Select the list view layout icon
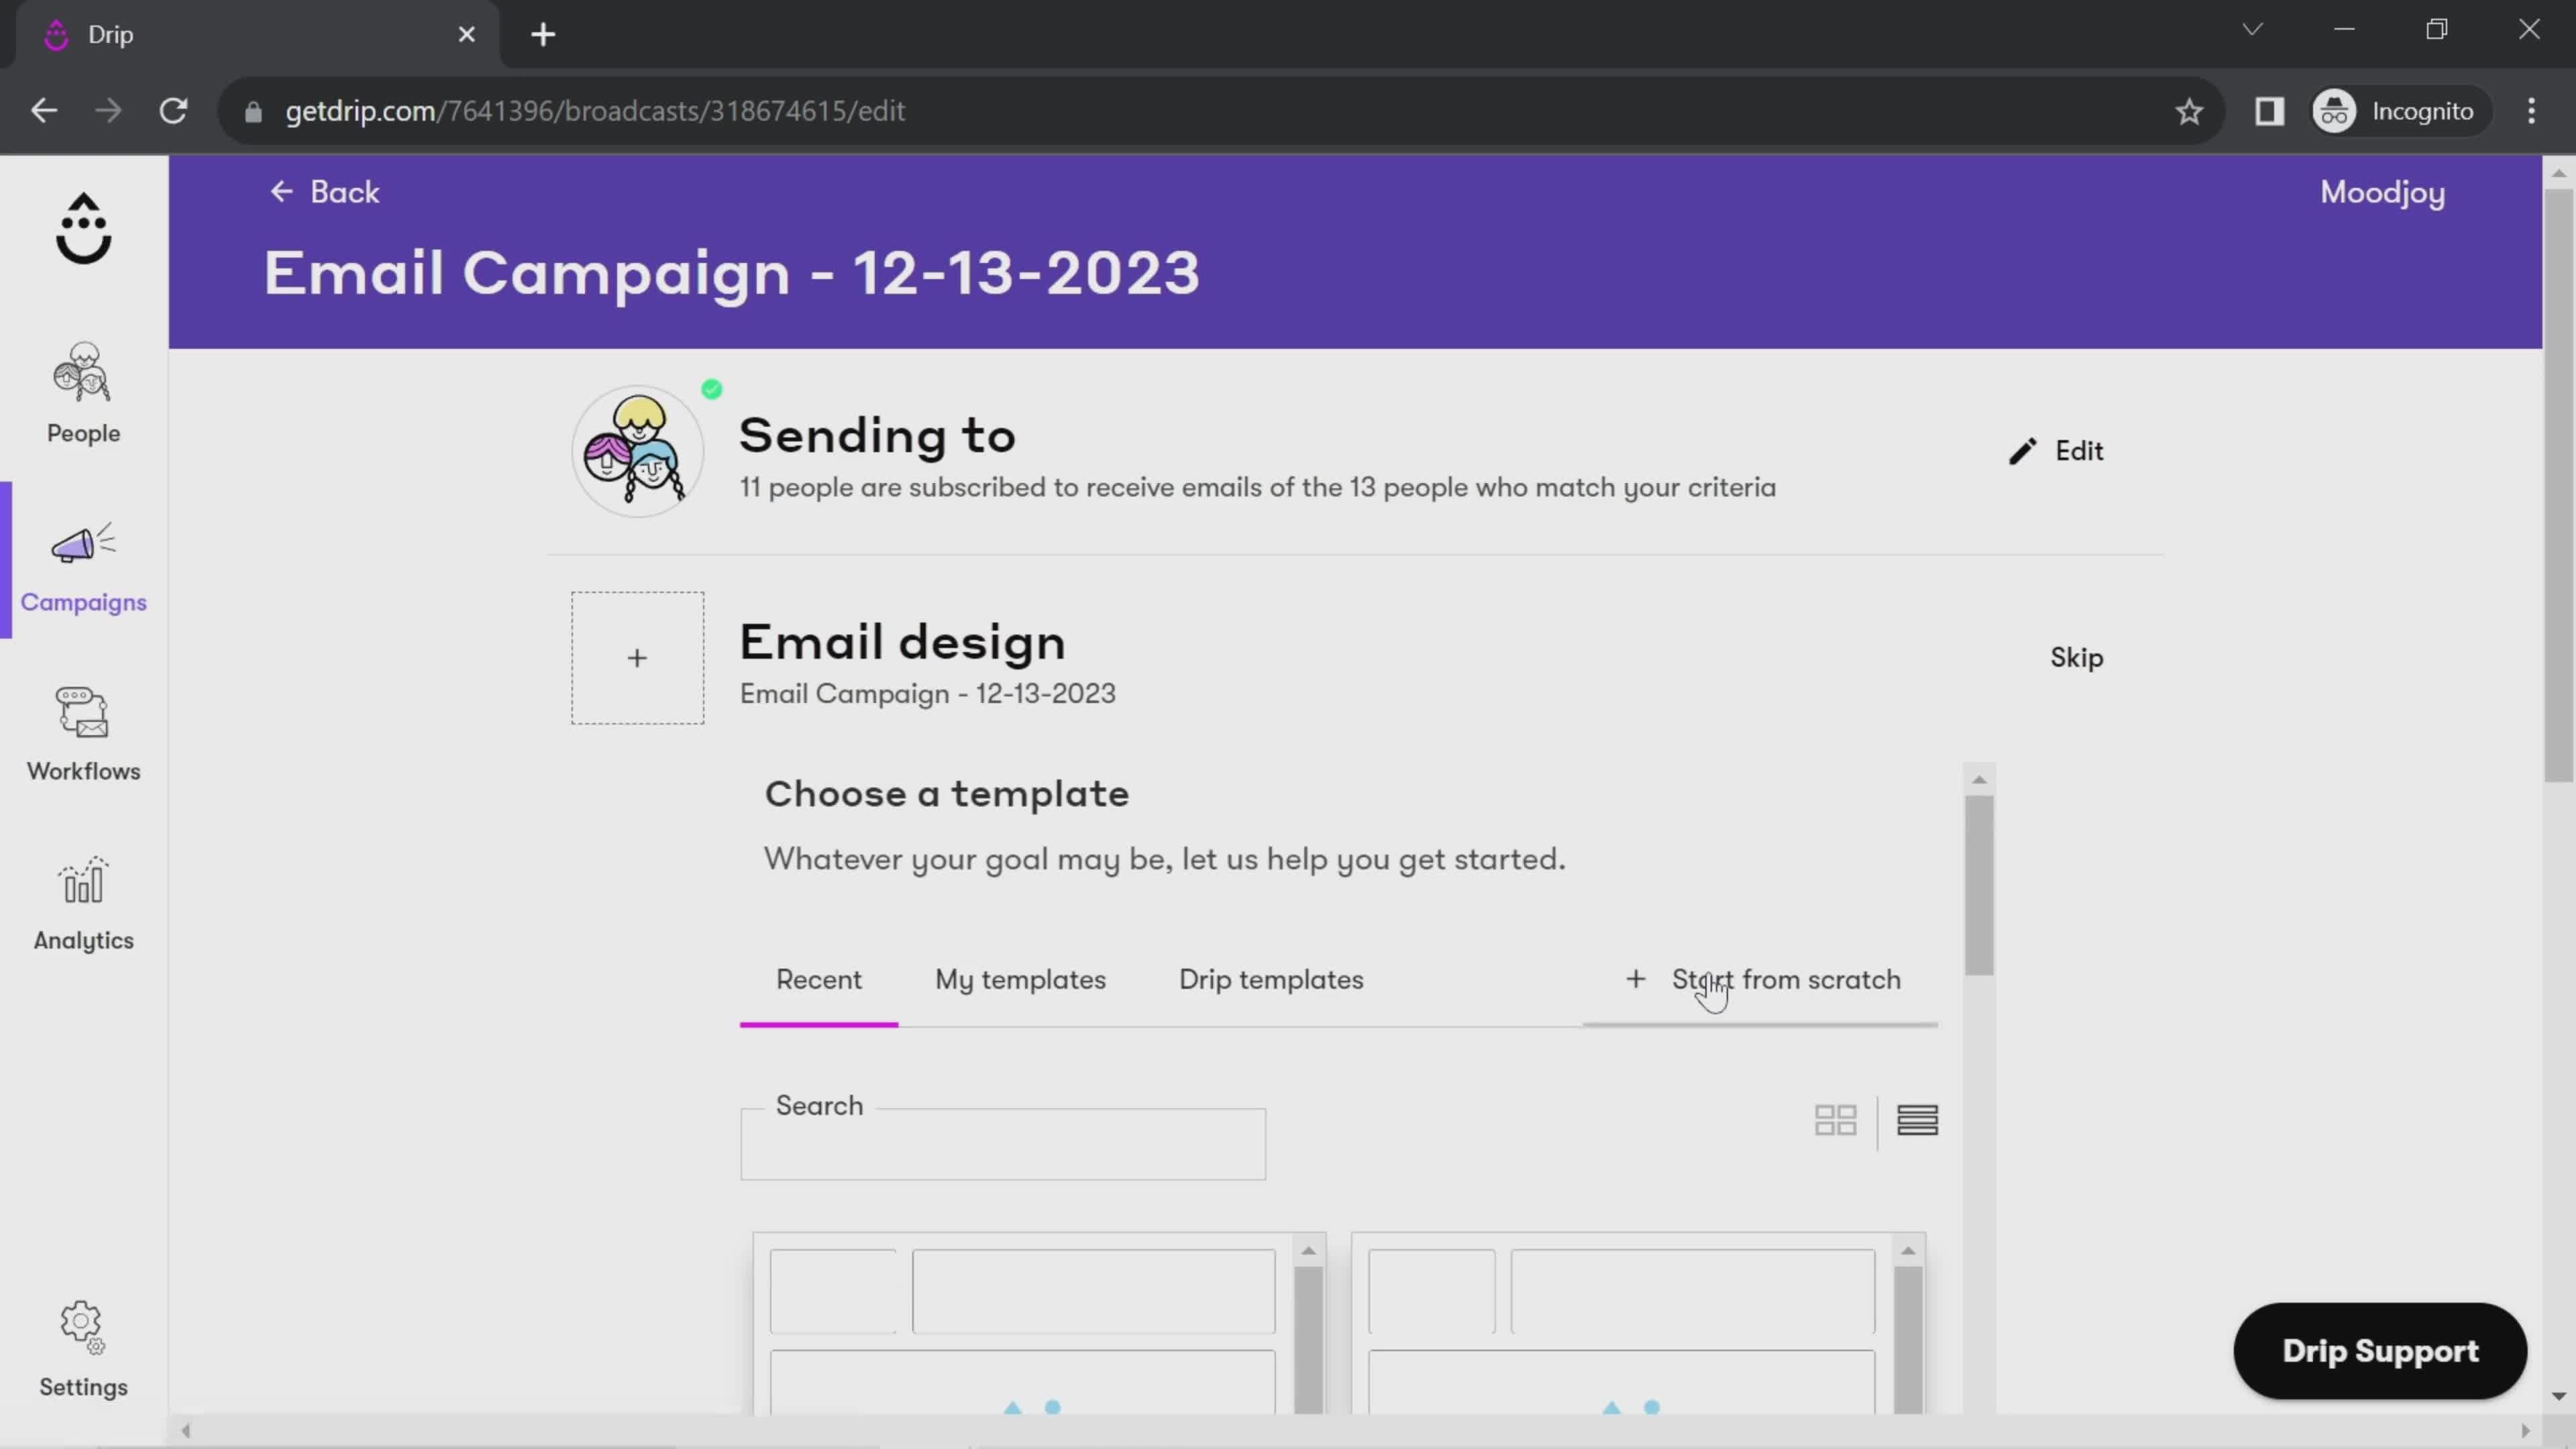This screenshot has width=2576, height=1449. [x=1918, y=1118]
